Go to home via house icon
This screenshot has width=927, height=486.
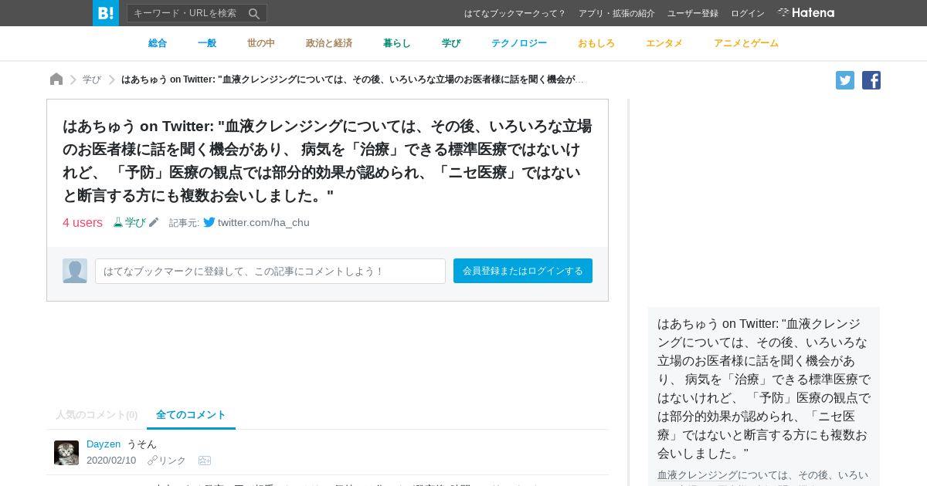(56, 79)
